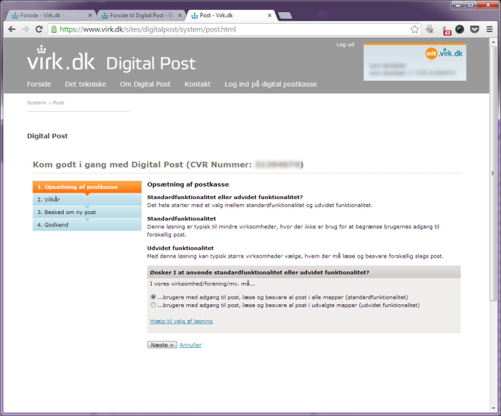Click the scrollbar down arrow
This screenshot has height=416, width=501.
(493, 408)
